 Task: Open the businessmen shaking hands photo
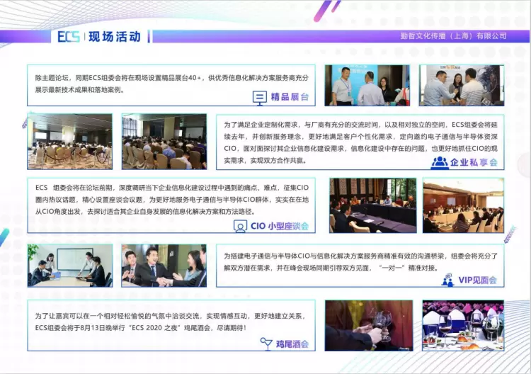coord(164,266)
